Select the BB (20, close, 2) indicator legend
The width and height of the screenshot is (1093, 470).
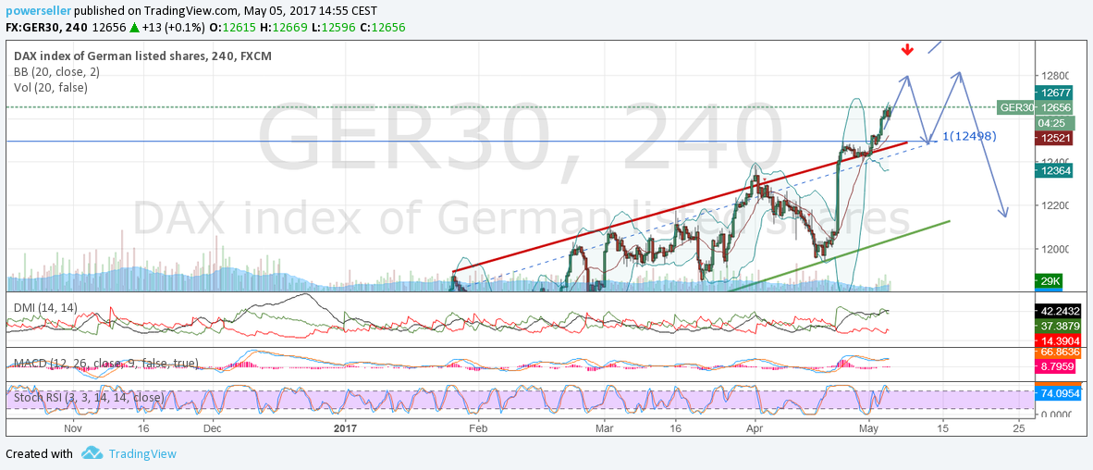[x=56, y=71]
